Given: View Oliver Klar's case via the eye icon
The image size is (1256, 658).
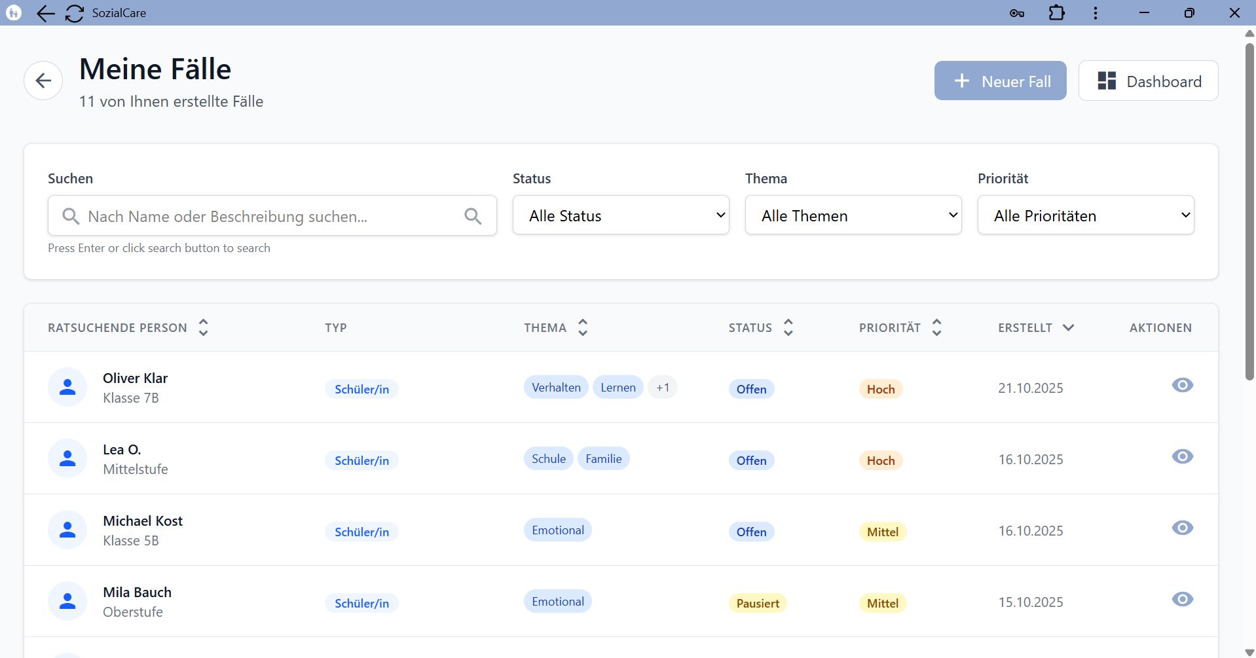Looking at the screenshot, I should [x=1183, y=385].
